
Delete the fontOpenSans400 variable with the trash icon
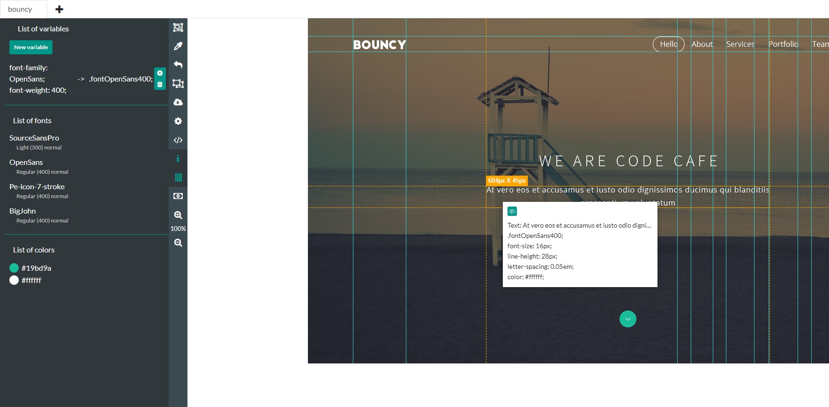(x=160, y=84)
